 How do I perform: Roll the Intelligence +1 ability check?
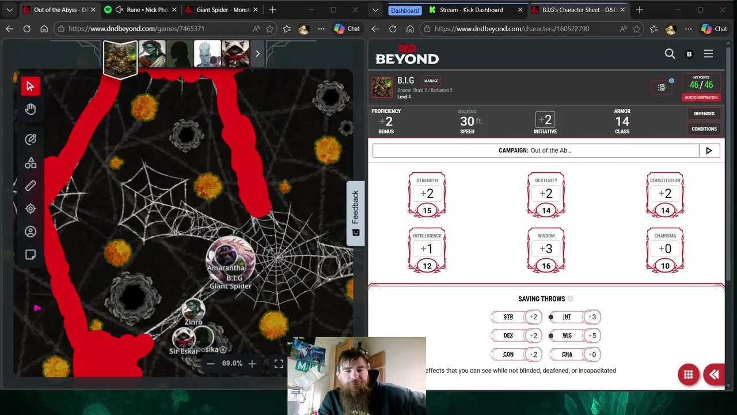[x=427, y=249]
